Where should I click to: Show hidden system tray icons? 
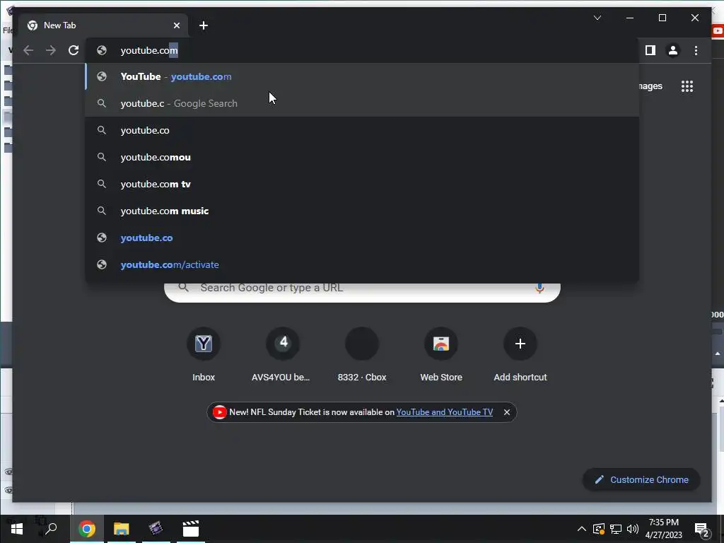[581, 529]
